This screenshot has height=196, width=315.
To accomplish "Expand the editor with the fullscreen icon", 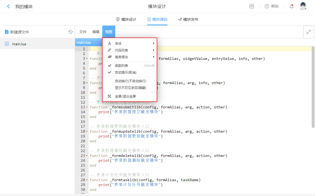I will [309, 32].
